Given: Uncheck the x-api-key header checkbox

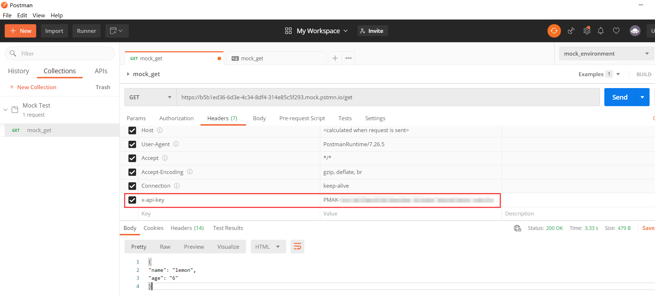Looking at the screenshot, I should pos(132,200).
